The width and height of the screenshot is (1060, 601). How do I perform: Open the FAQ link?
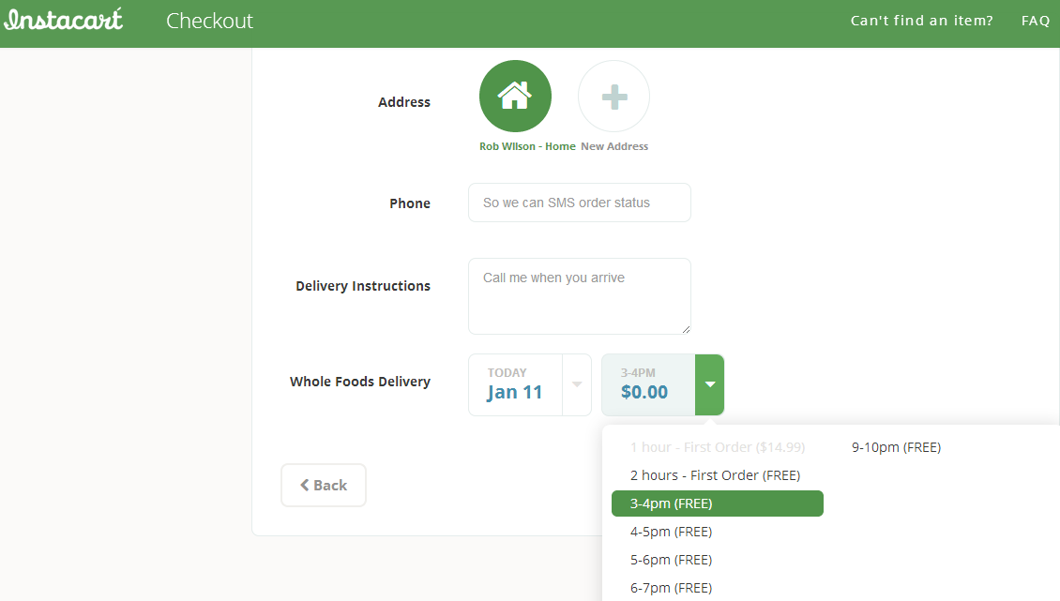point(1036,21)
